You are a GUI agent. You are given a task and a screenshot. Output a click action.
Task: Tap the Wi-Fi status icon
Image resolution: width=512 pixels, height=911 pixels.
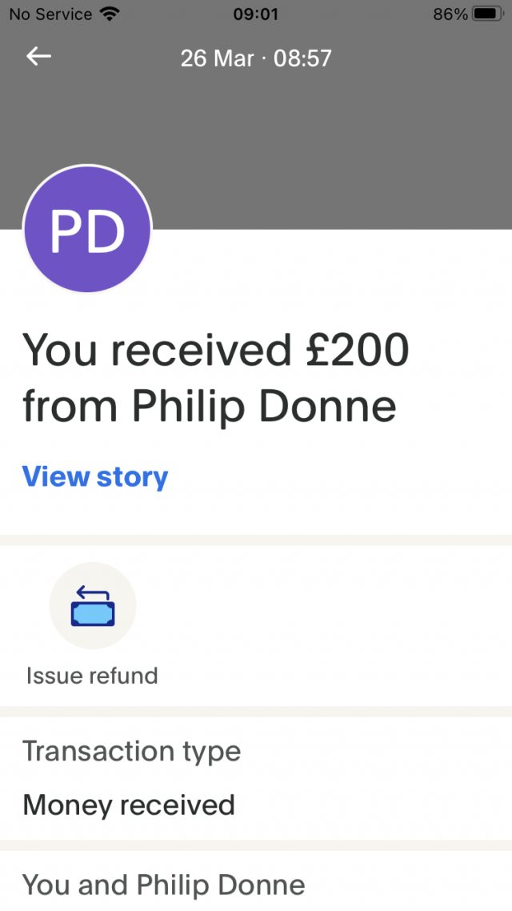pyautogui.click(x=109, y=14)
